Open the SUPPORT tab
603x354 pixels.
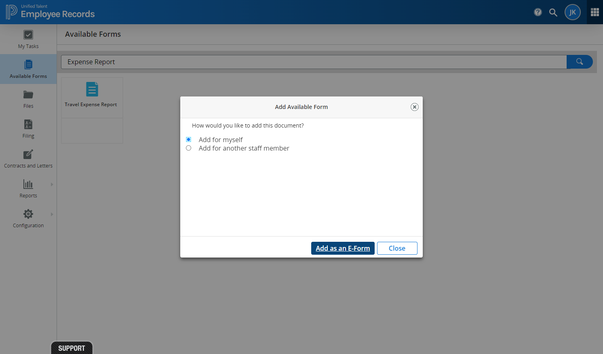[72, 348]
